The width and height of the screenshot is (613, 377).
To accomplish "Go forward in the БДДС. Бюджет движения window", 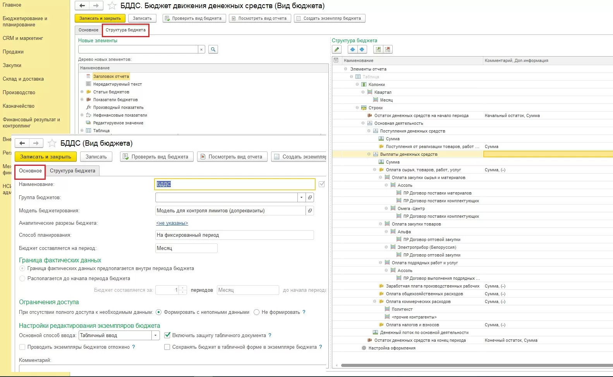I will 96,5.
